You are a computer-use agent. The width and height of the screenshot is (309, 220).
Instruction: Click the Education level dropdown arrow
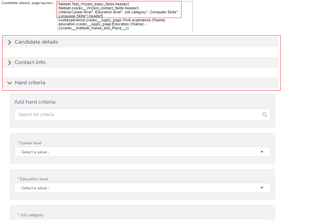pyautogui.click(x=262, y=188)
